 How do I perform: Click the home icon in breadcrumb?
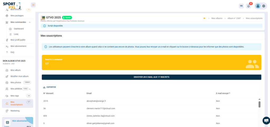204,18
